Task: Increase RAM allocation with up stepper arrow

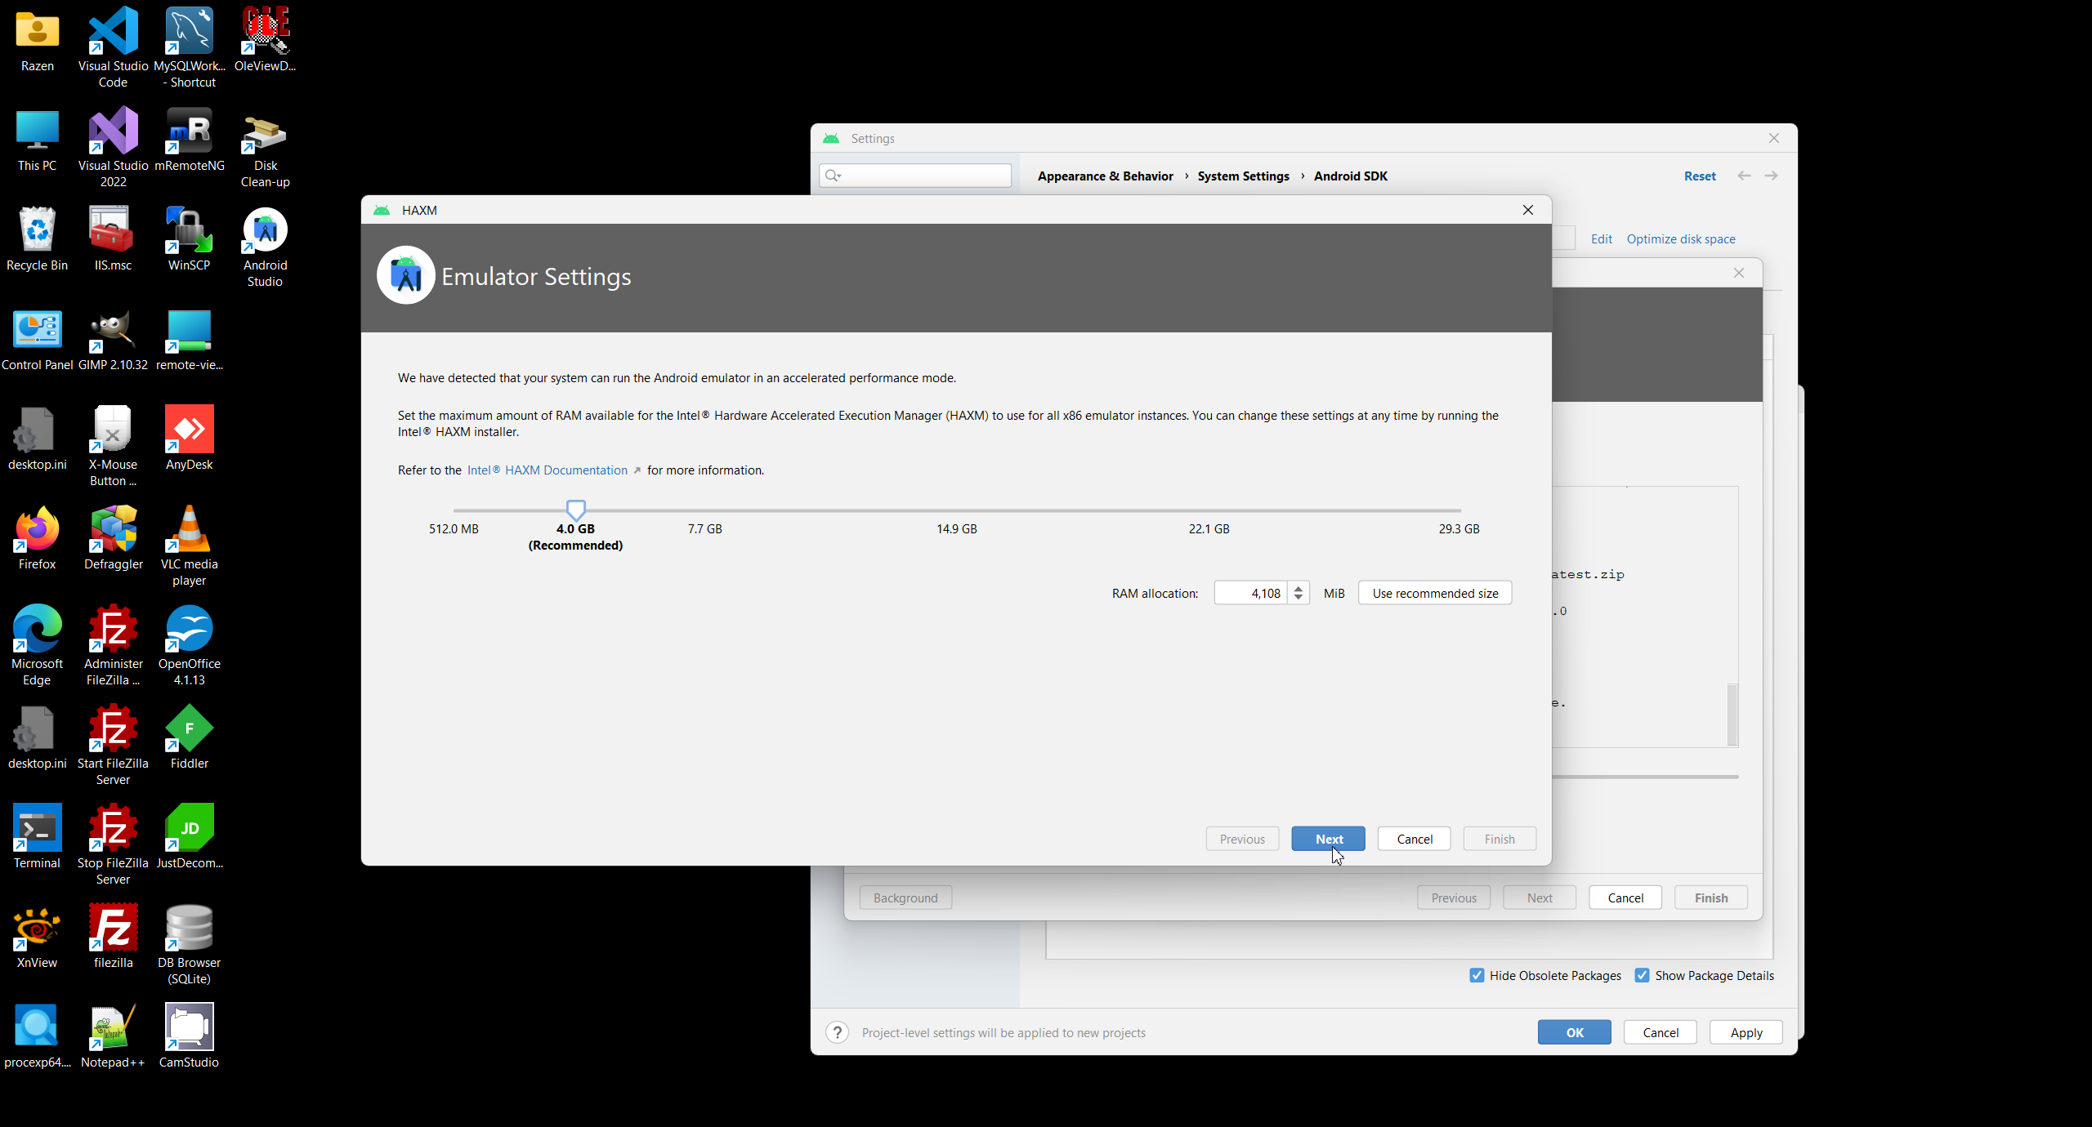Action: 1299,587
